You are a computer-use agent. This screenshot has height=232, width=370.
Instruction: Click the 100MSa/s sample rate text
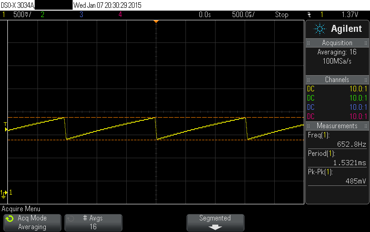pos(337,61)
